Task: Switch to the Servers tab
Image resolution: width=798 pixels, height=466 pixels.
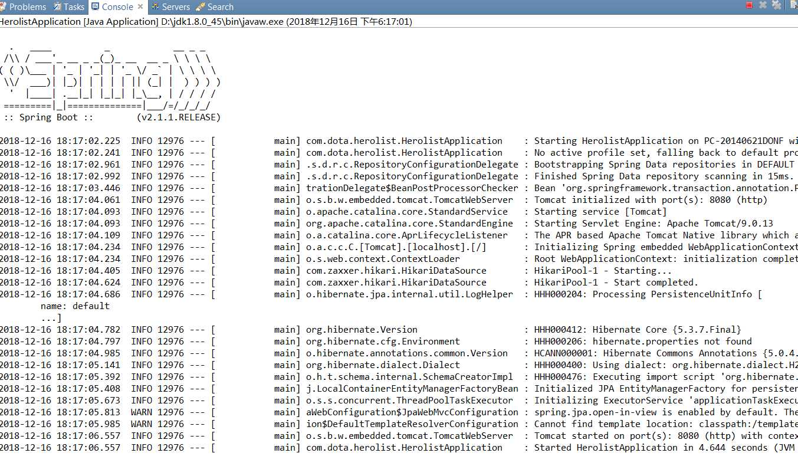Action: tap(170, 7)
